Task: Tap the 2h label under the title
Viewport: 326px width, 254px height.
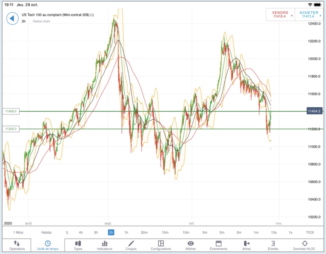Action: coord(24,21)
